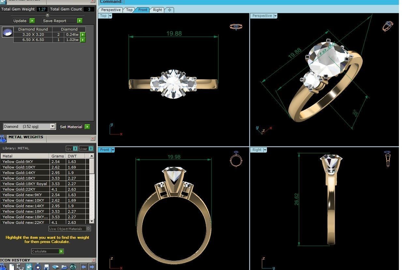Click Total Gem Count value 3
Screen dimensions: 410x270
(x=89, y=9)
